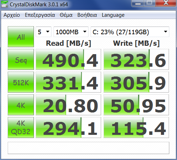The height and width of the screenshot is (160, 177).
Task: Click the empty comment field at bottom
Action: click(88, 148)
